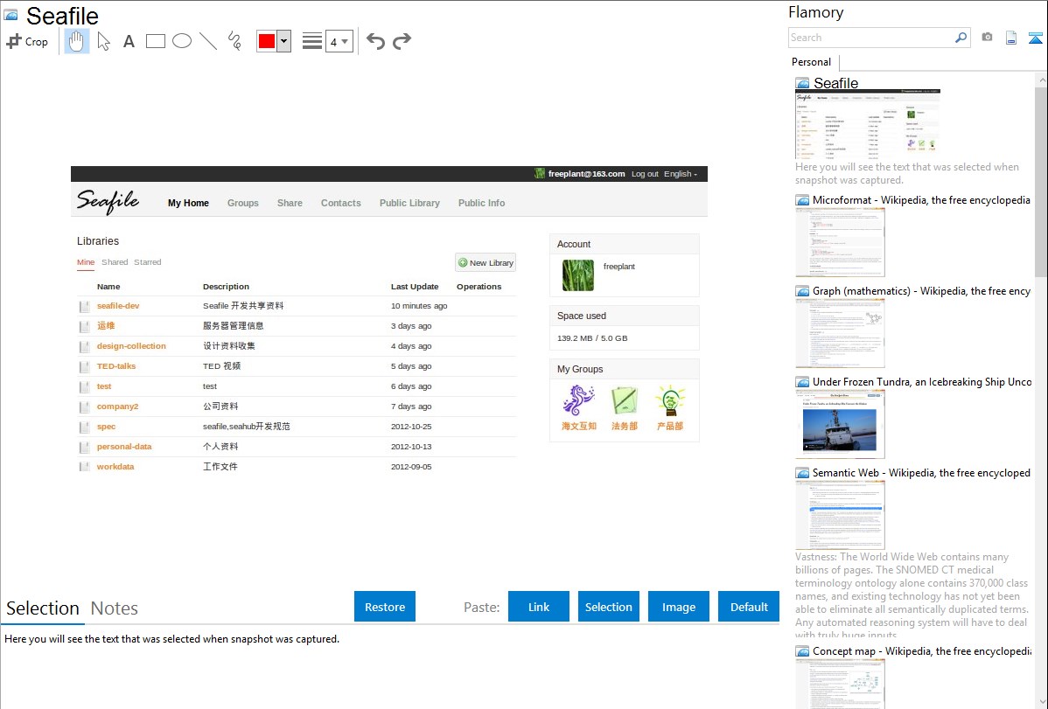
Task: Select the text annotation tool
Action: point(129,41)
